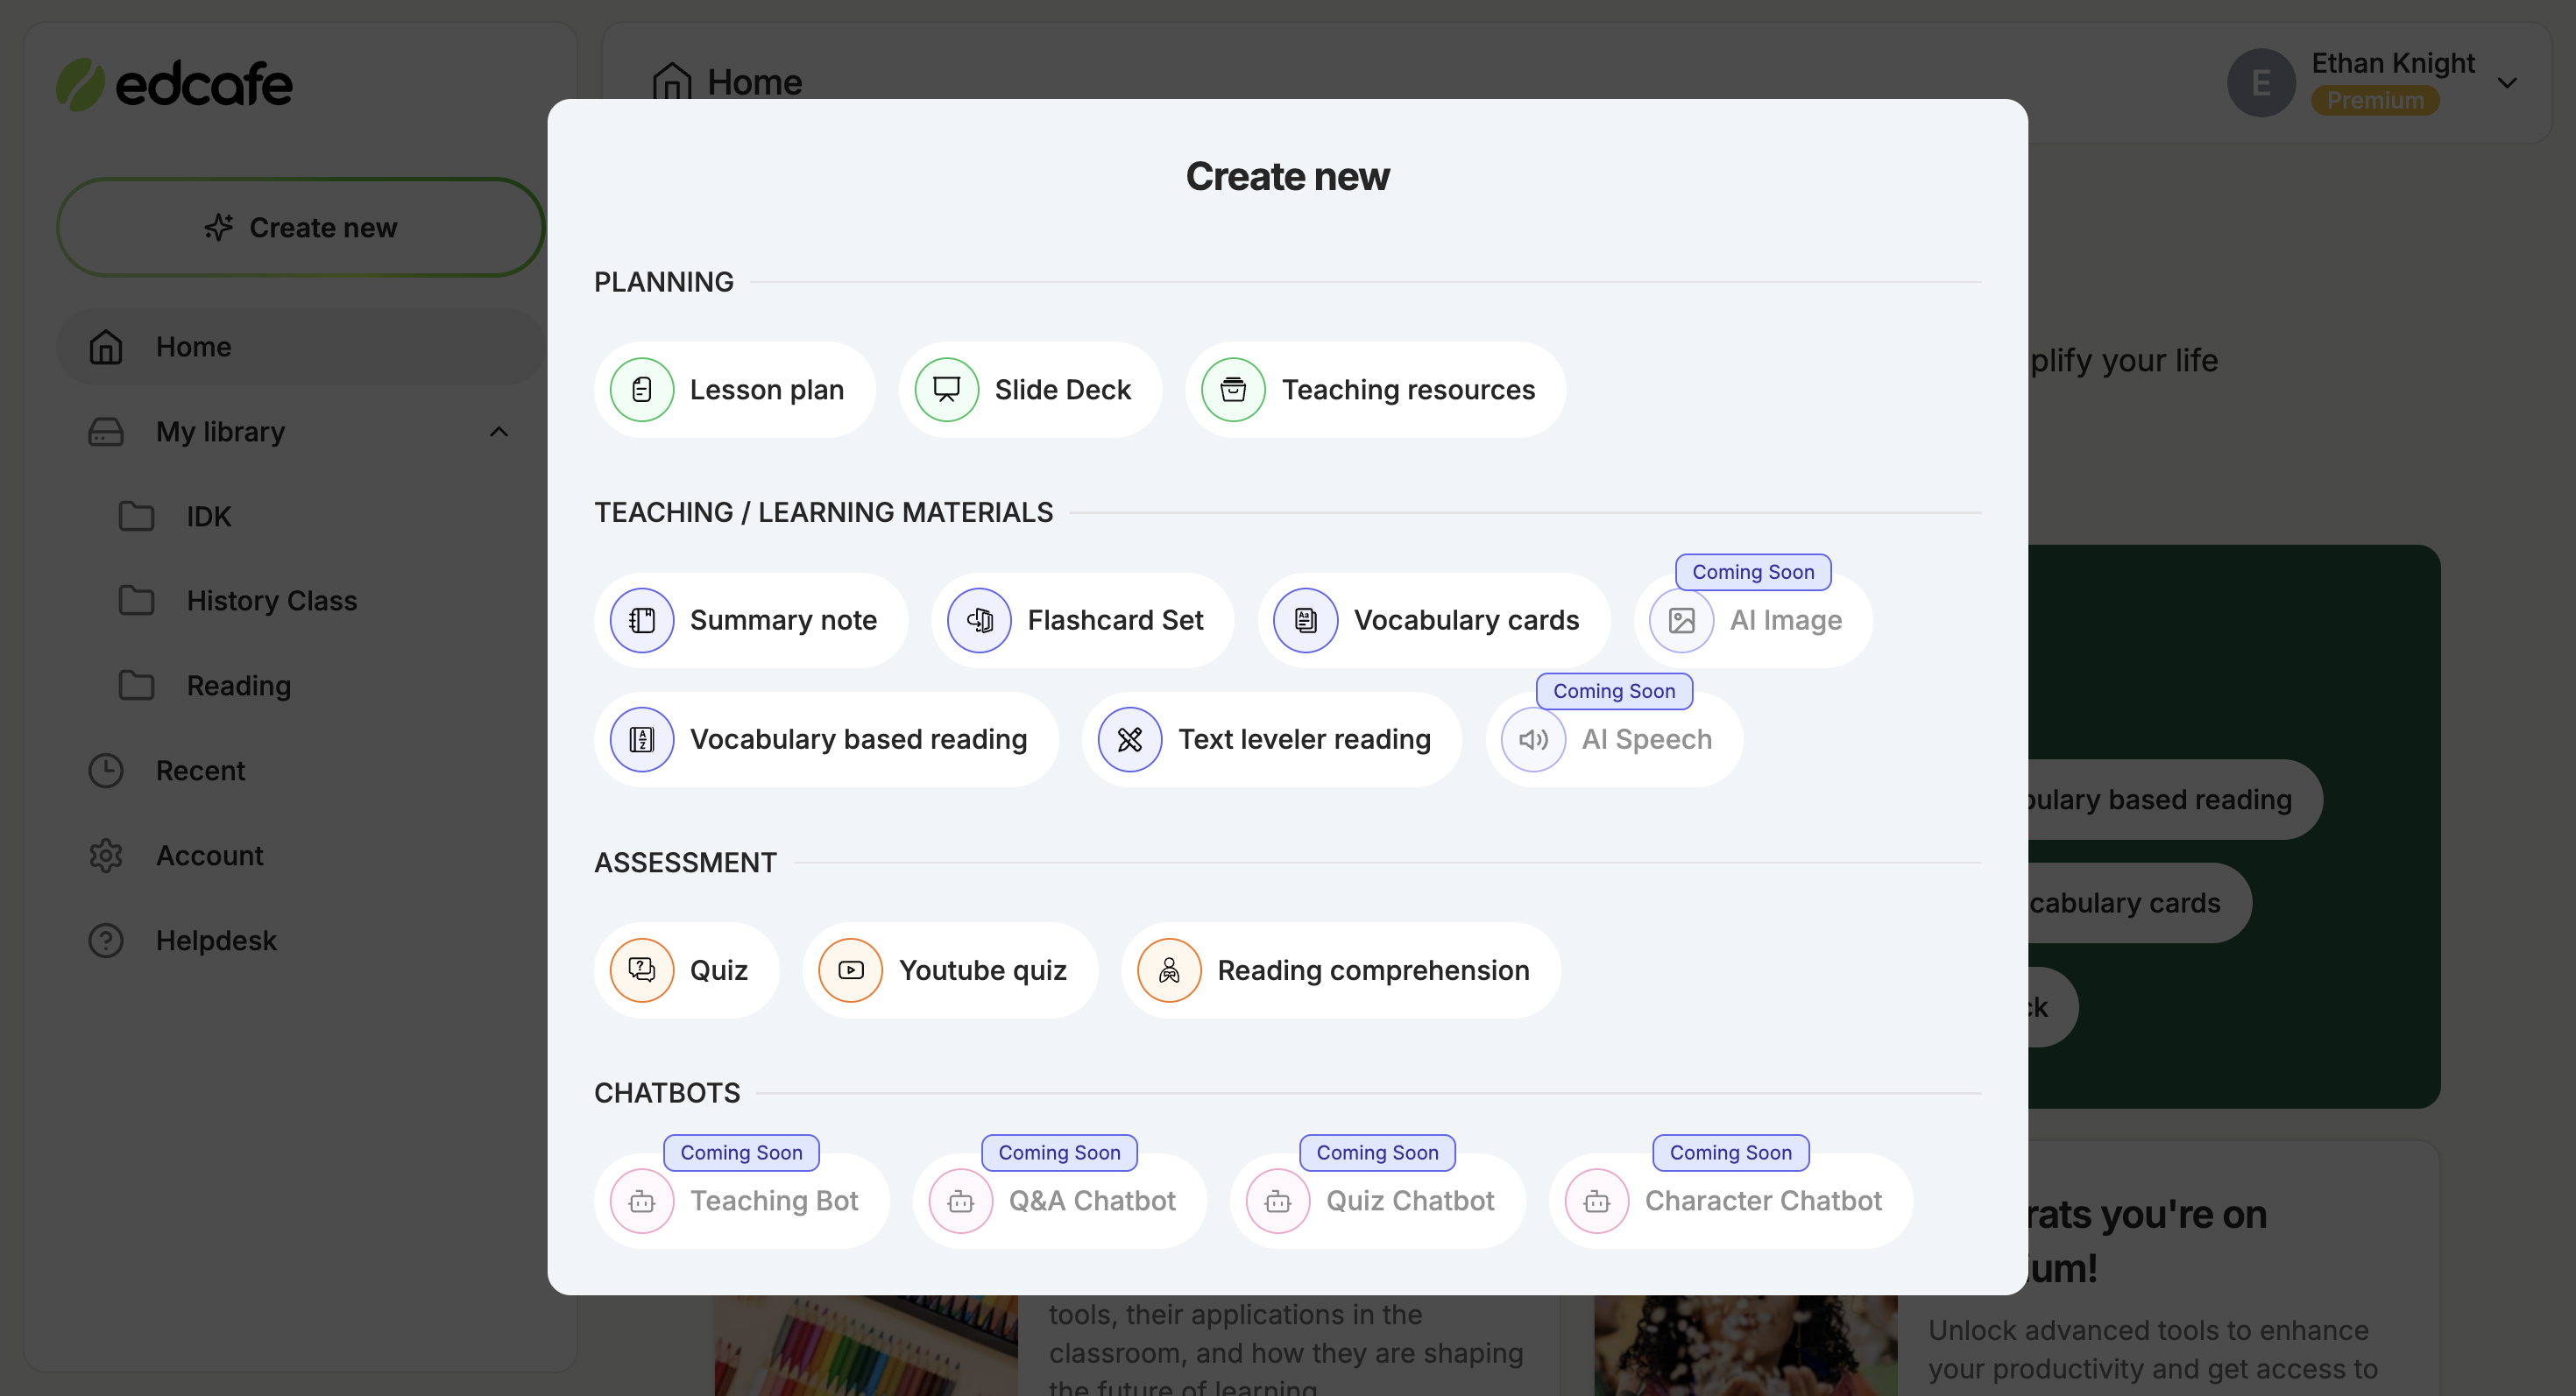
Task: Click the Recent clock icon
Action: [x=106, y=771]
